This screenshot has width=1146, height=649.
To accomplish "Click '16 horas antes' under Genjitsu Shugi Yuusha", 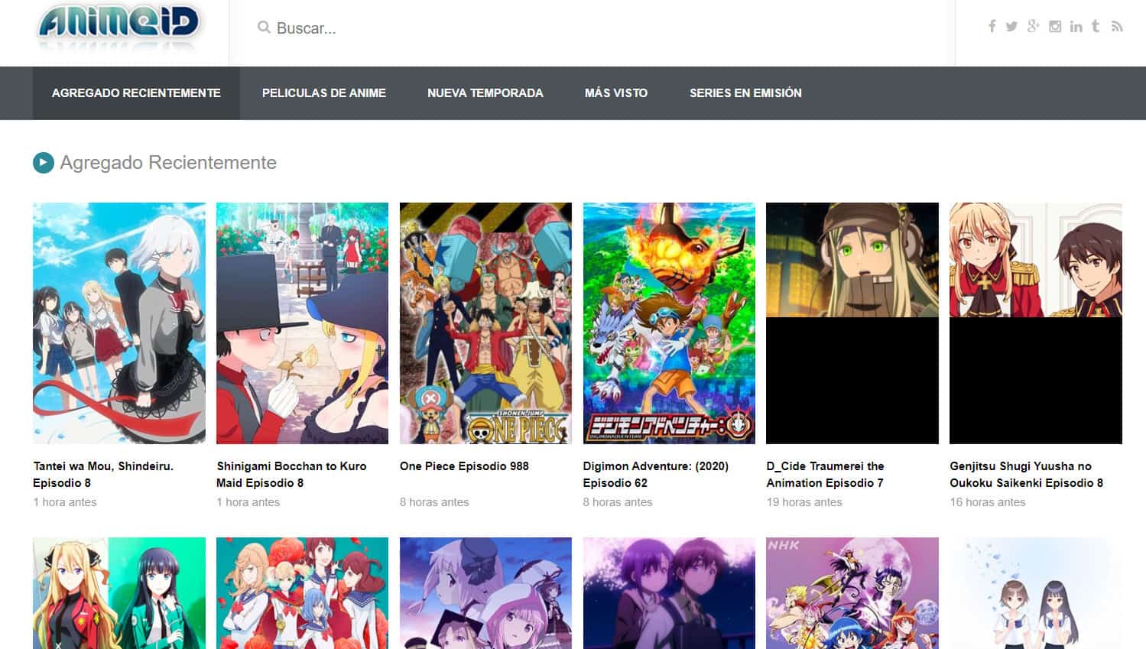I will pos(988,502).
